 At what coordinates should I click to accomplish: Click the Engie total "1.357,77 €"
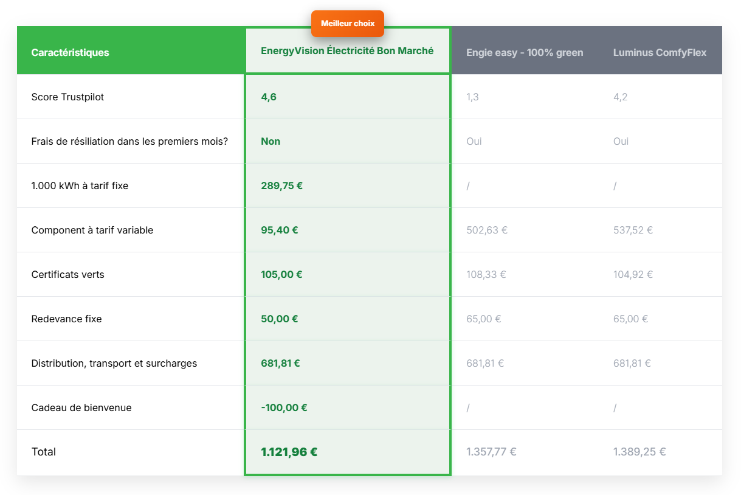coord(492,452)
